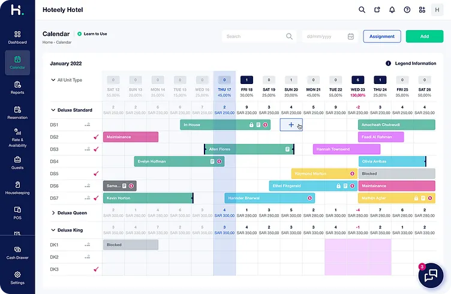Open the help question mark icon
Viewport: 451px width, 294px height.
pyautogui.click(x=407, y=10)
